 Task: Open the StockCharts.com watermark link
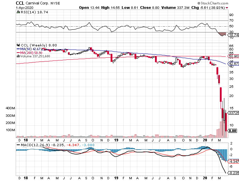pos(213,3)
